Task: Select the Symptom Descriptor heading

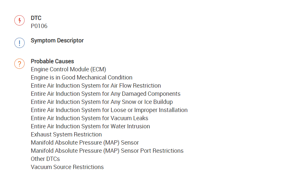Action: pos(57,41)
